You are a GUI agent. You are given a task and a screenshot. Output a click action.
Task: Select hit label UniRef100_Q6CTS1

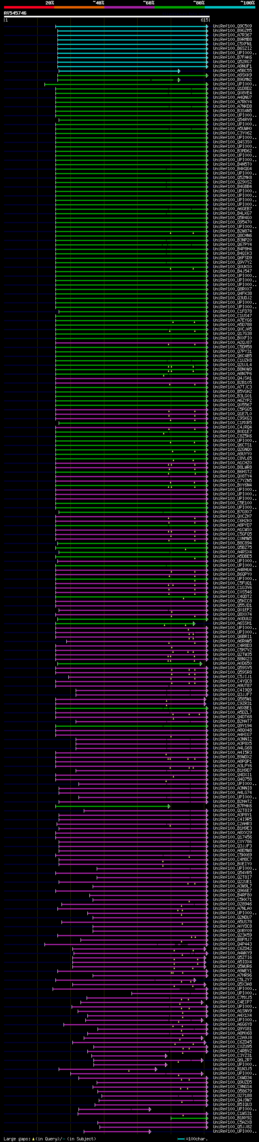tap(232, 445)
